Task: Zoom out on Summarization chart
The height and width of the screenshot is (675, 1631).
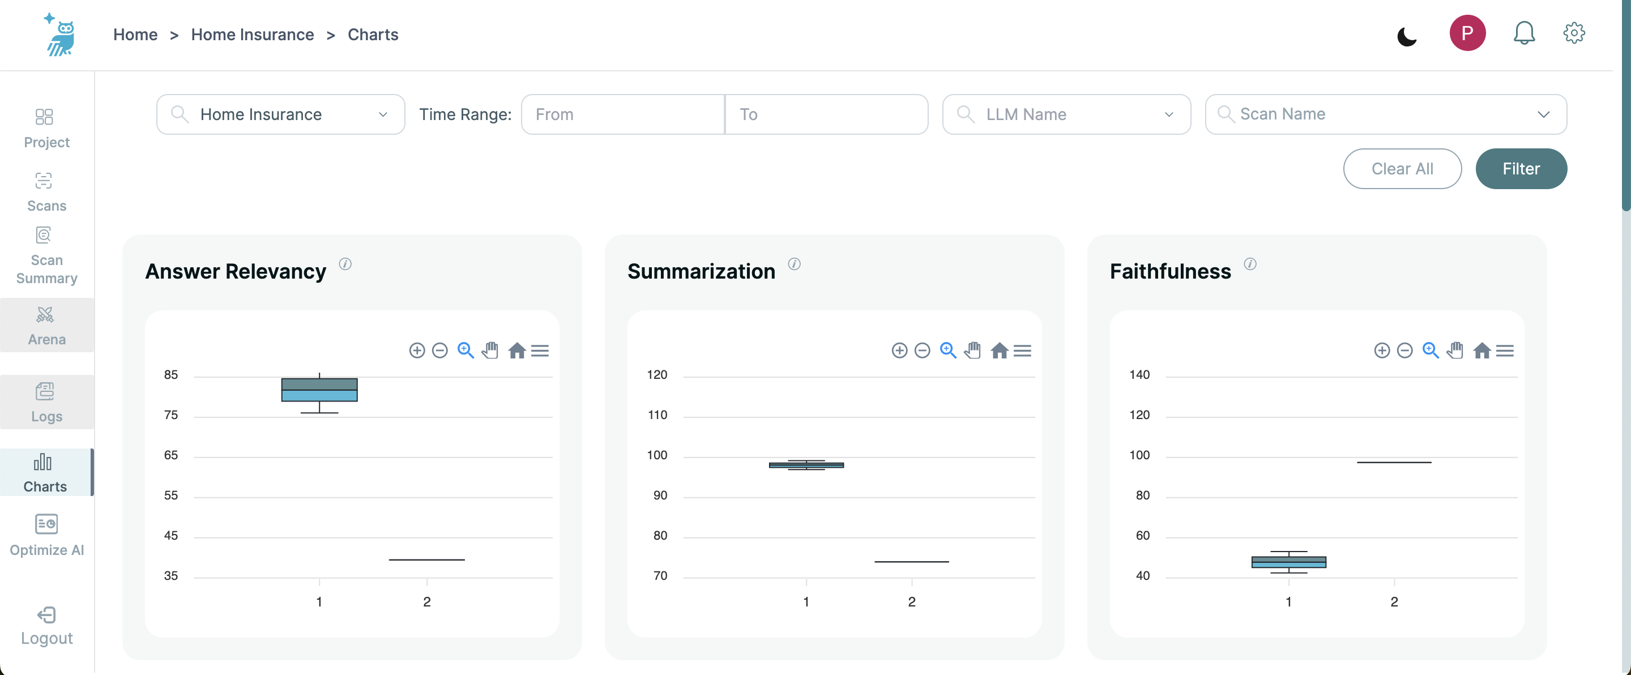Action: 922,351
